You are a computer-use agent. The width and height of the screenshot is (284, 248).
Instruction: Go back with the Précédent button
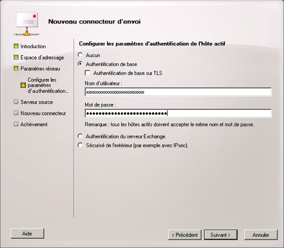pyautogui.click(x=185, y=235)
